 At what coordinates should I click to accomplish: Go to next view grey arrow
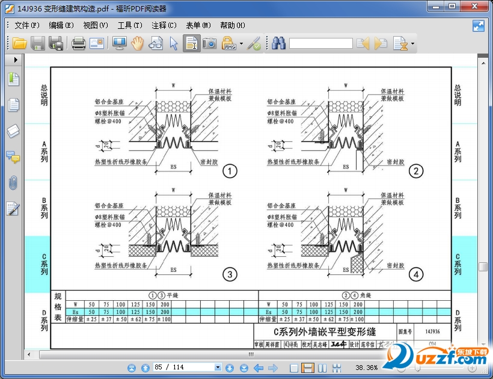click(273, 368)
